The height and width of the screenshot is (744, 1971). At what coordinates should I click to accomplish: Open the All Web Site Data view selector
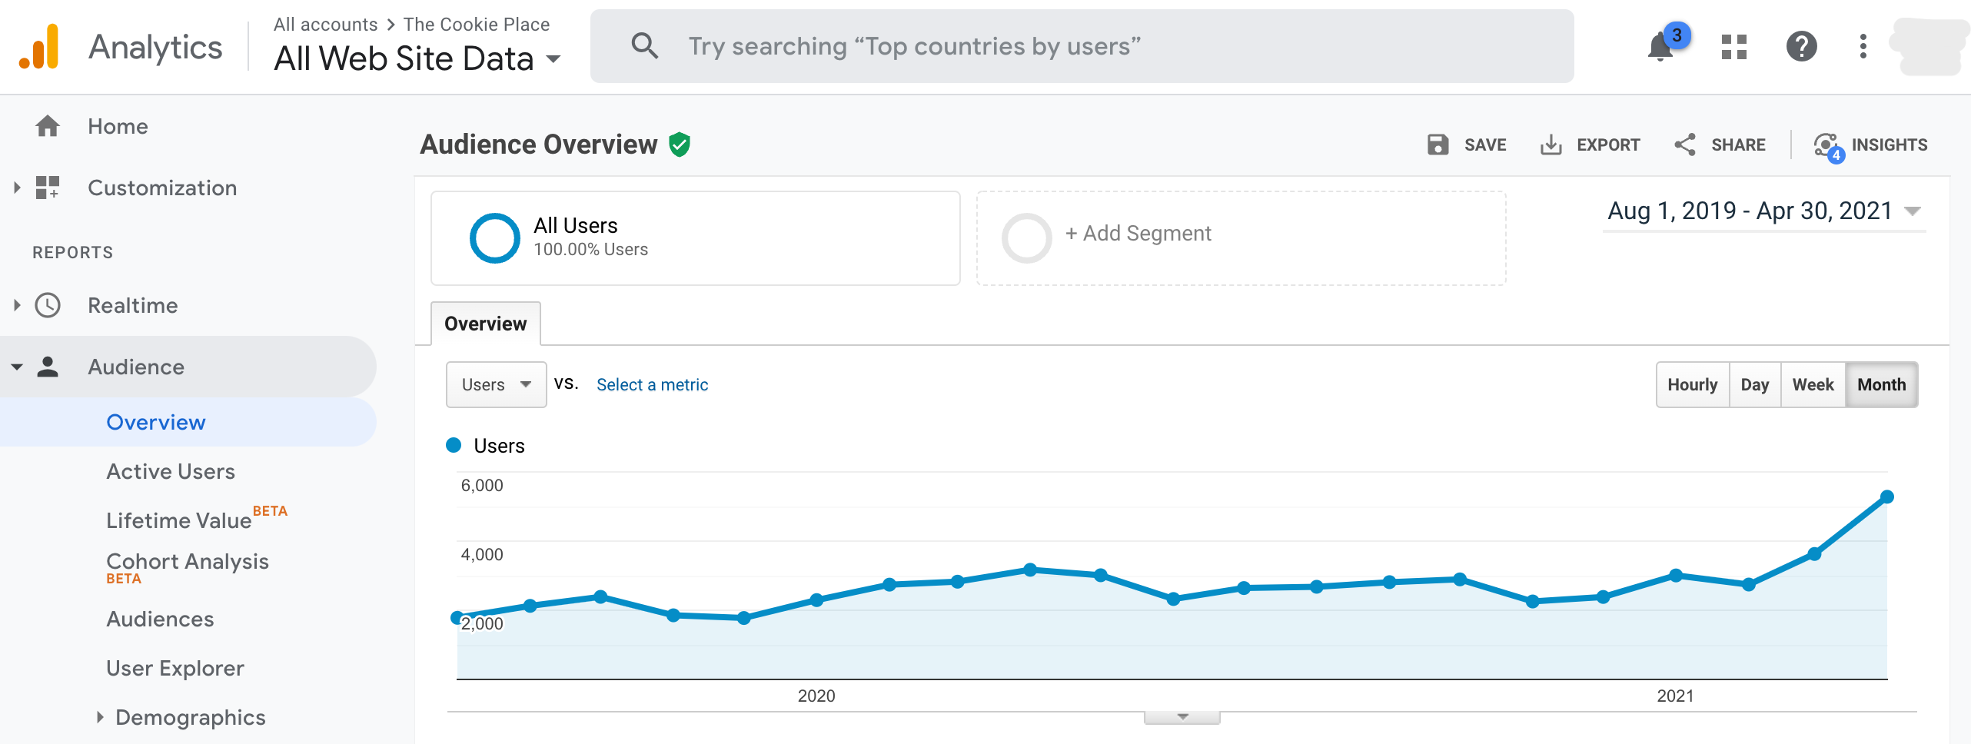pyautogui.click(x=417, y=58)
